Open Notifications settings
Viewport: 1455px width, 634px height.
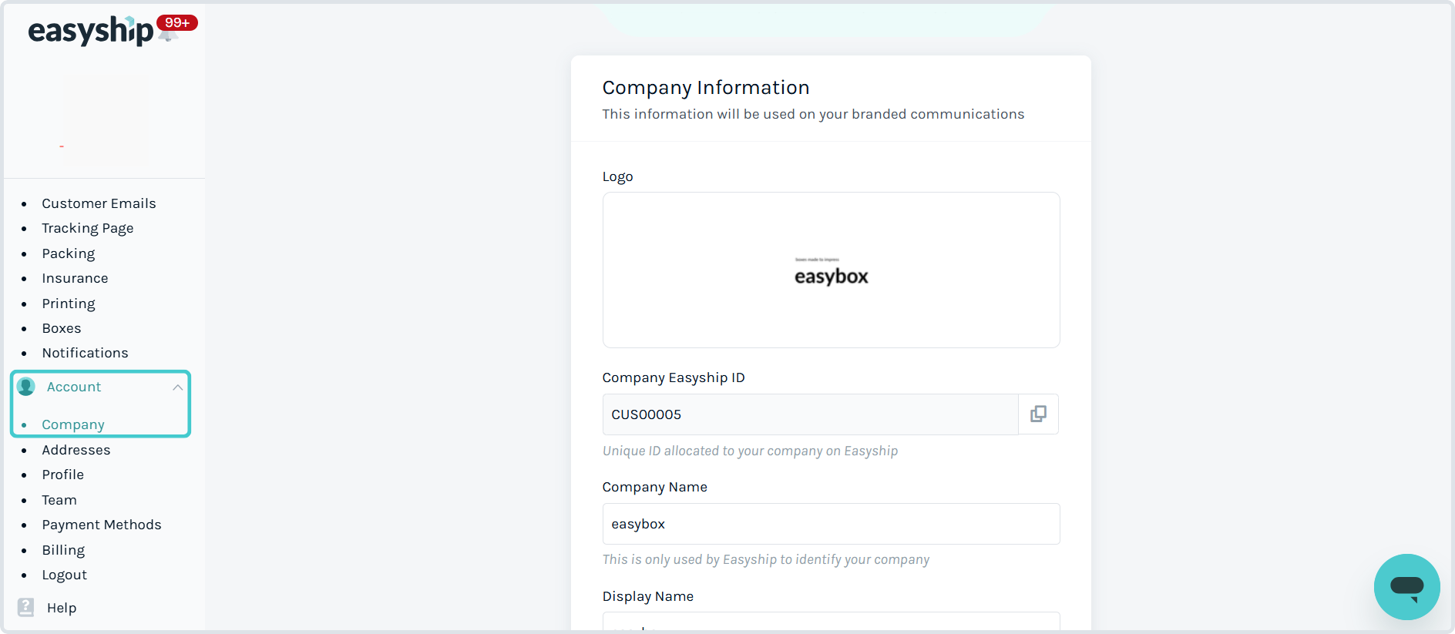[x=85, y=353]
